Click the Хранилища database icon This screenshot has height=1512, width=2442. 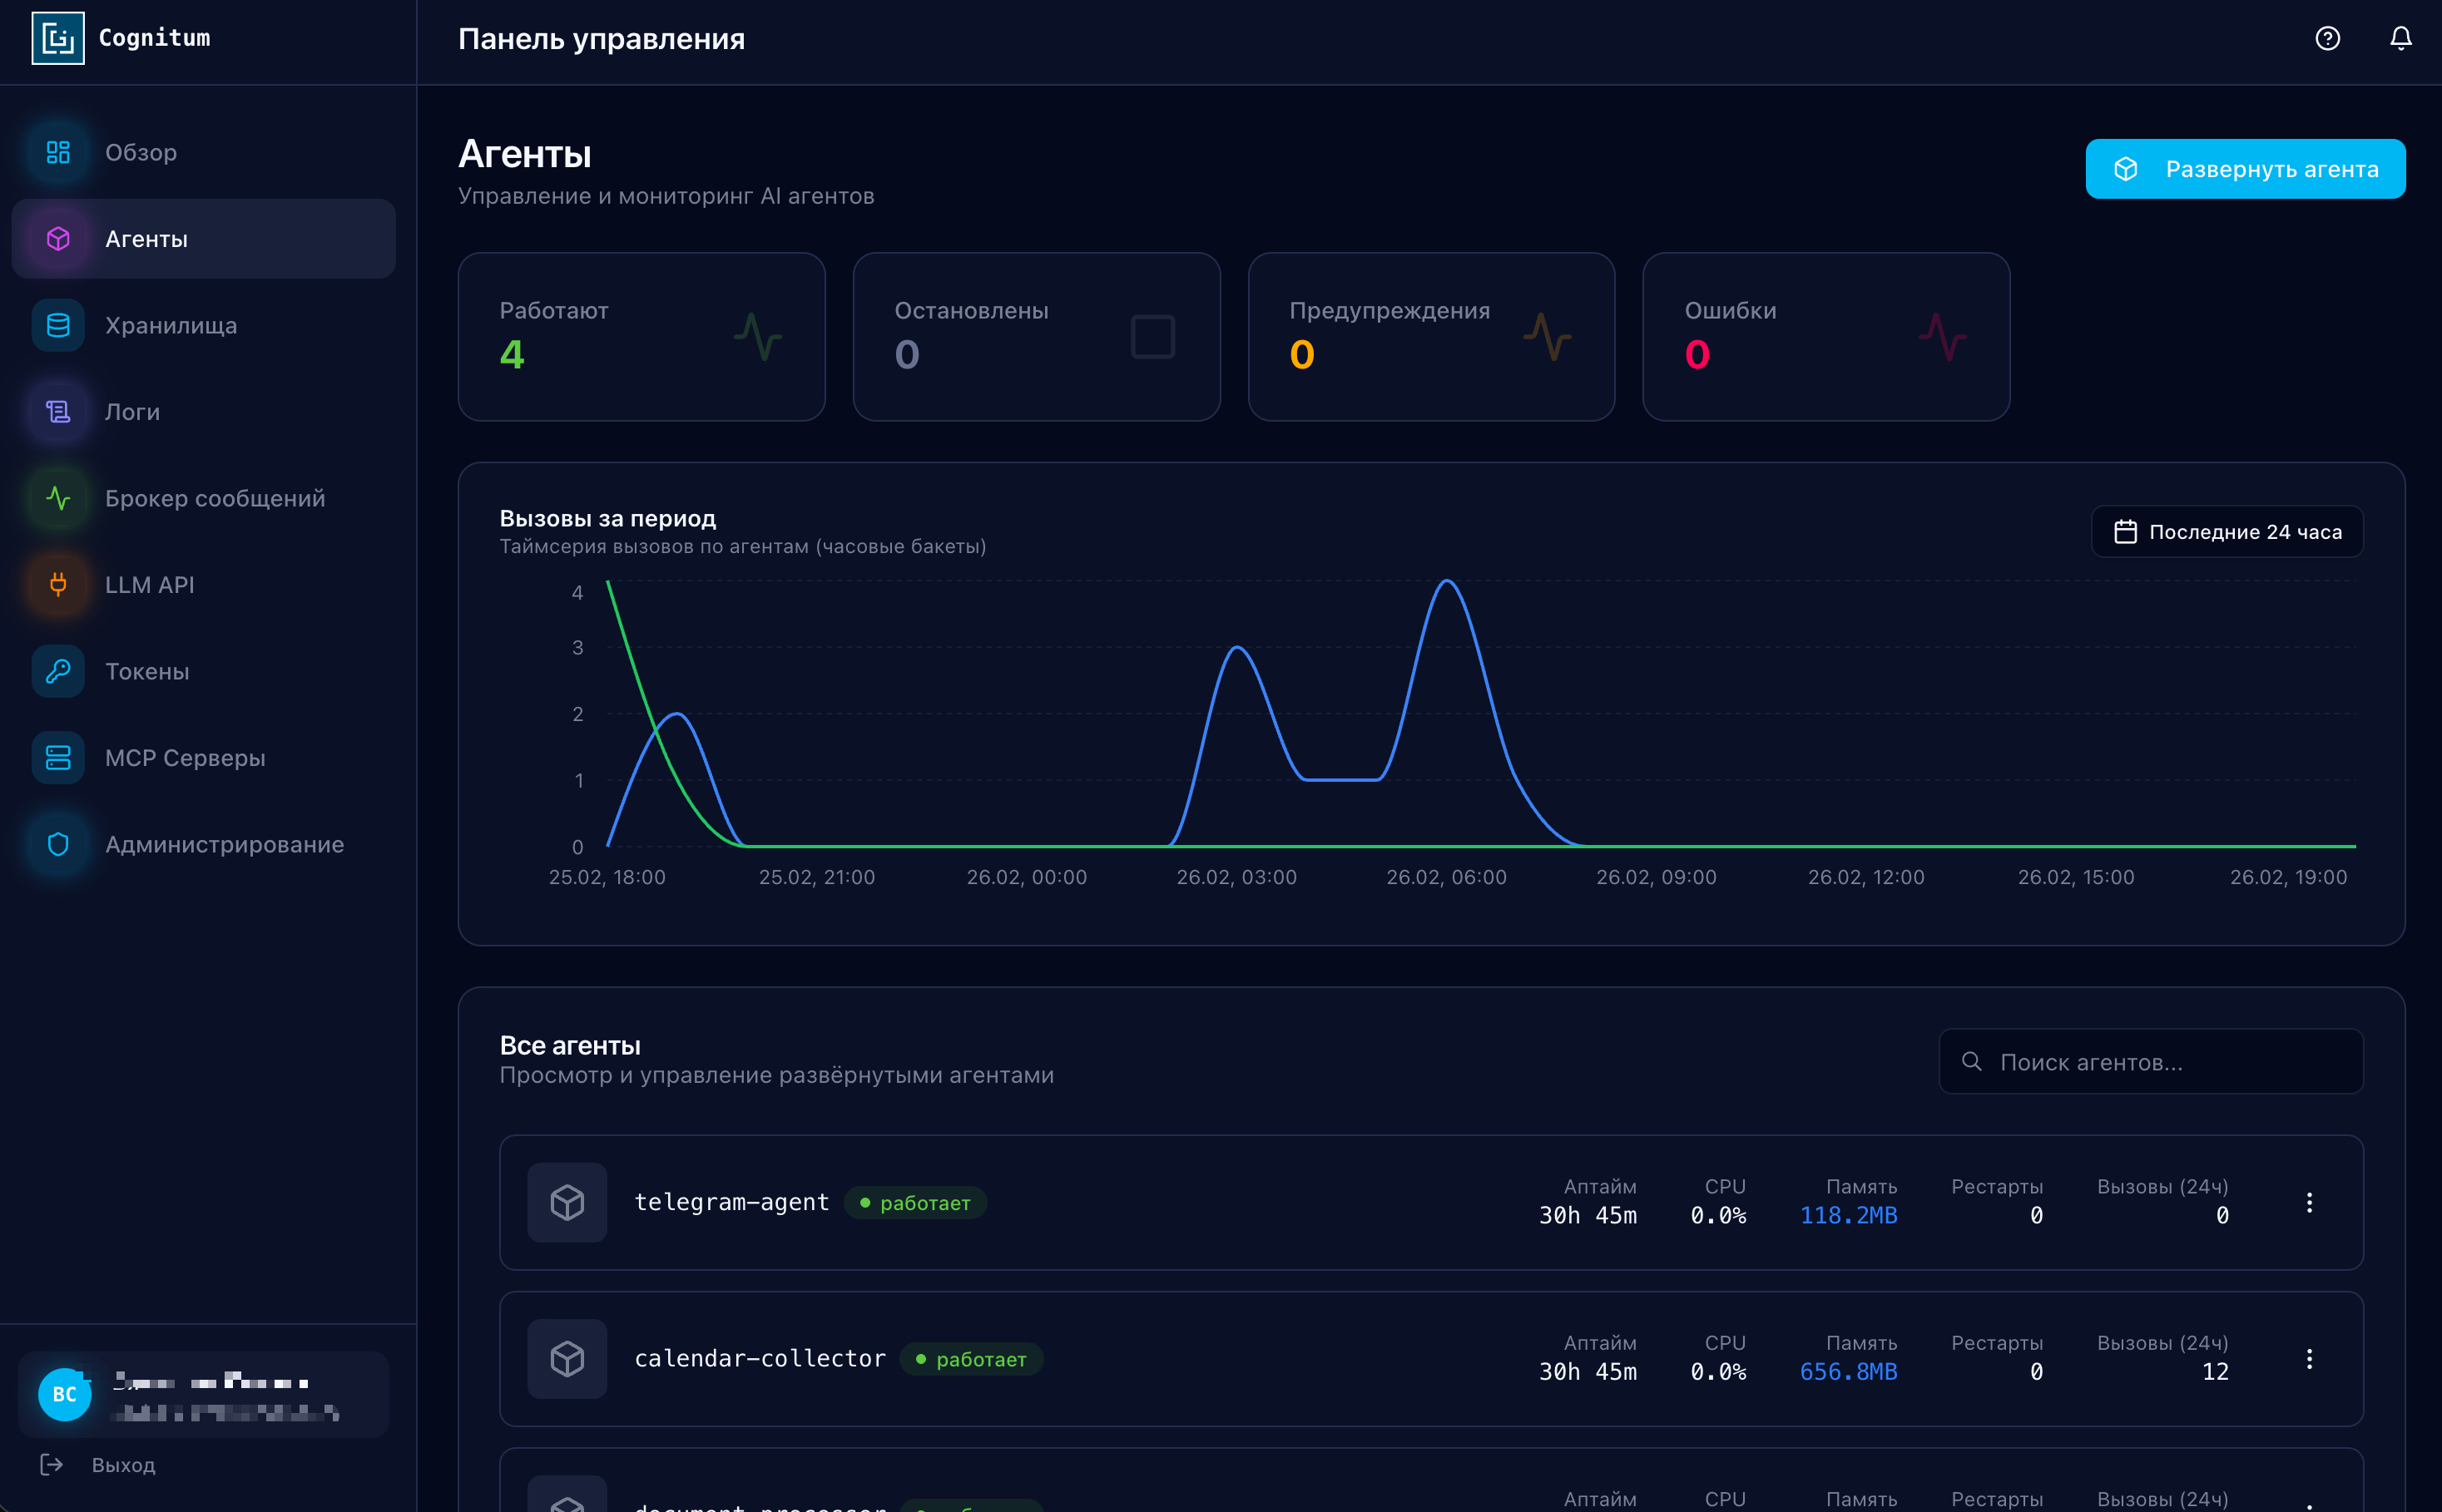pos(58,325)
